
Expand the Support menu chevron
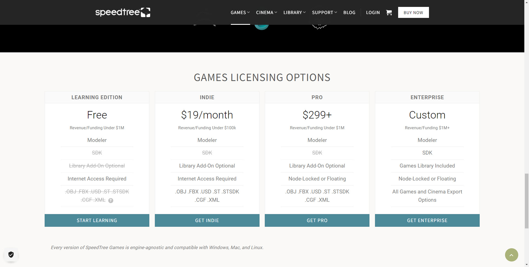[x=336, y=12]
